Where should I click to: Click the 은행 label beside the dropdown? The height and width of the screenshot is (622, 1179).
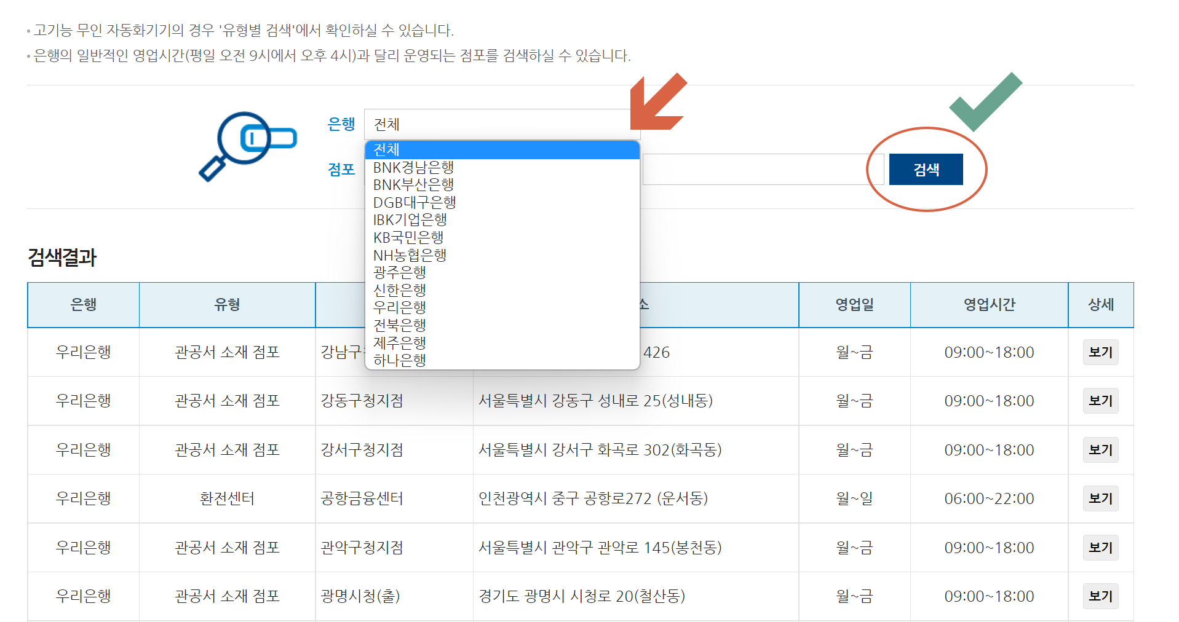(341, 124)
